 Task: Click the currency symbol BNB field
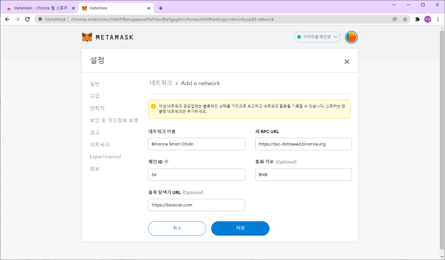pos(303,174)
